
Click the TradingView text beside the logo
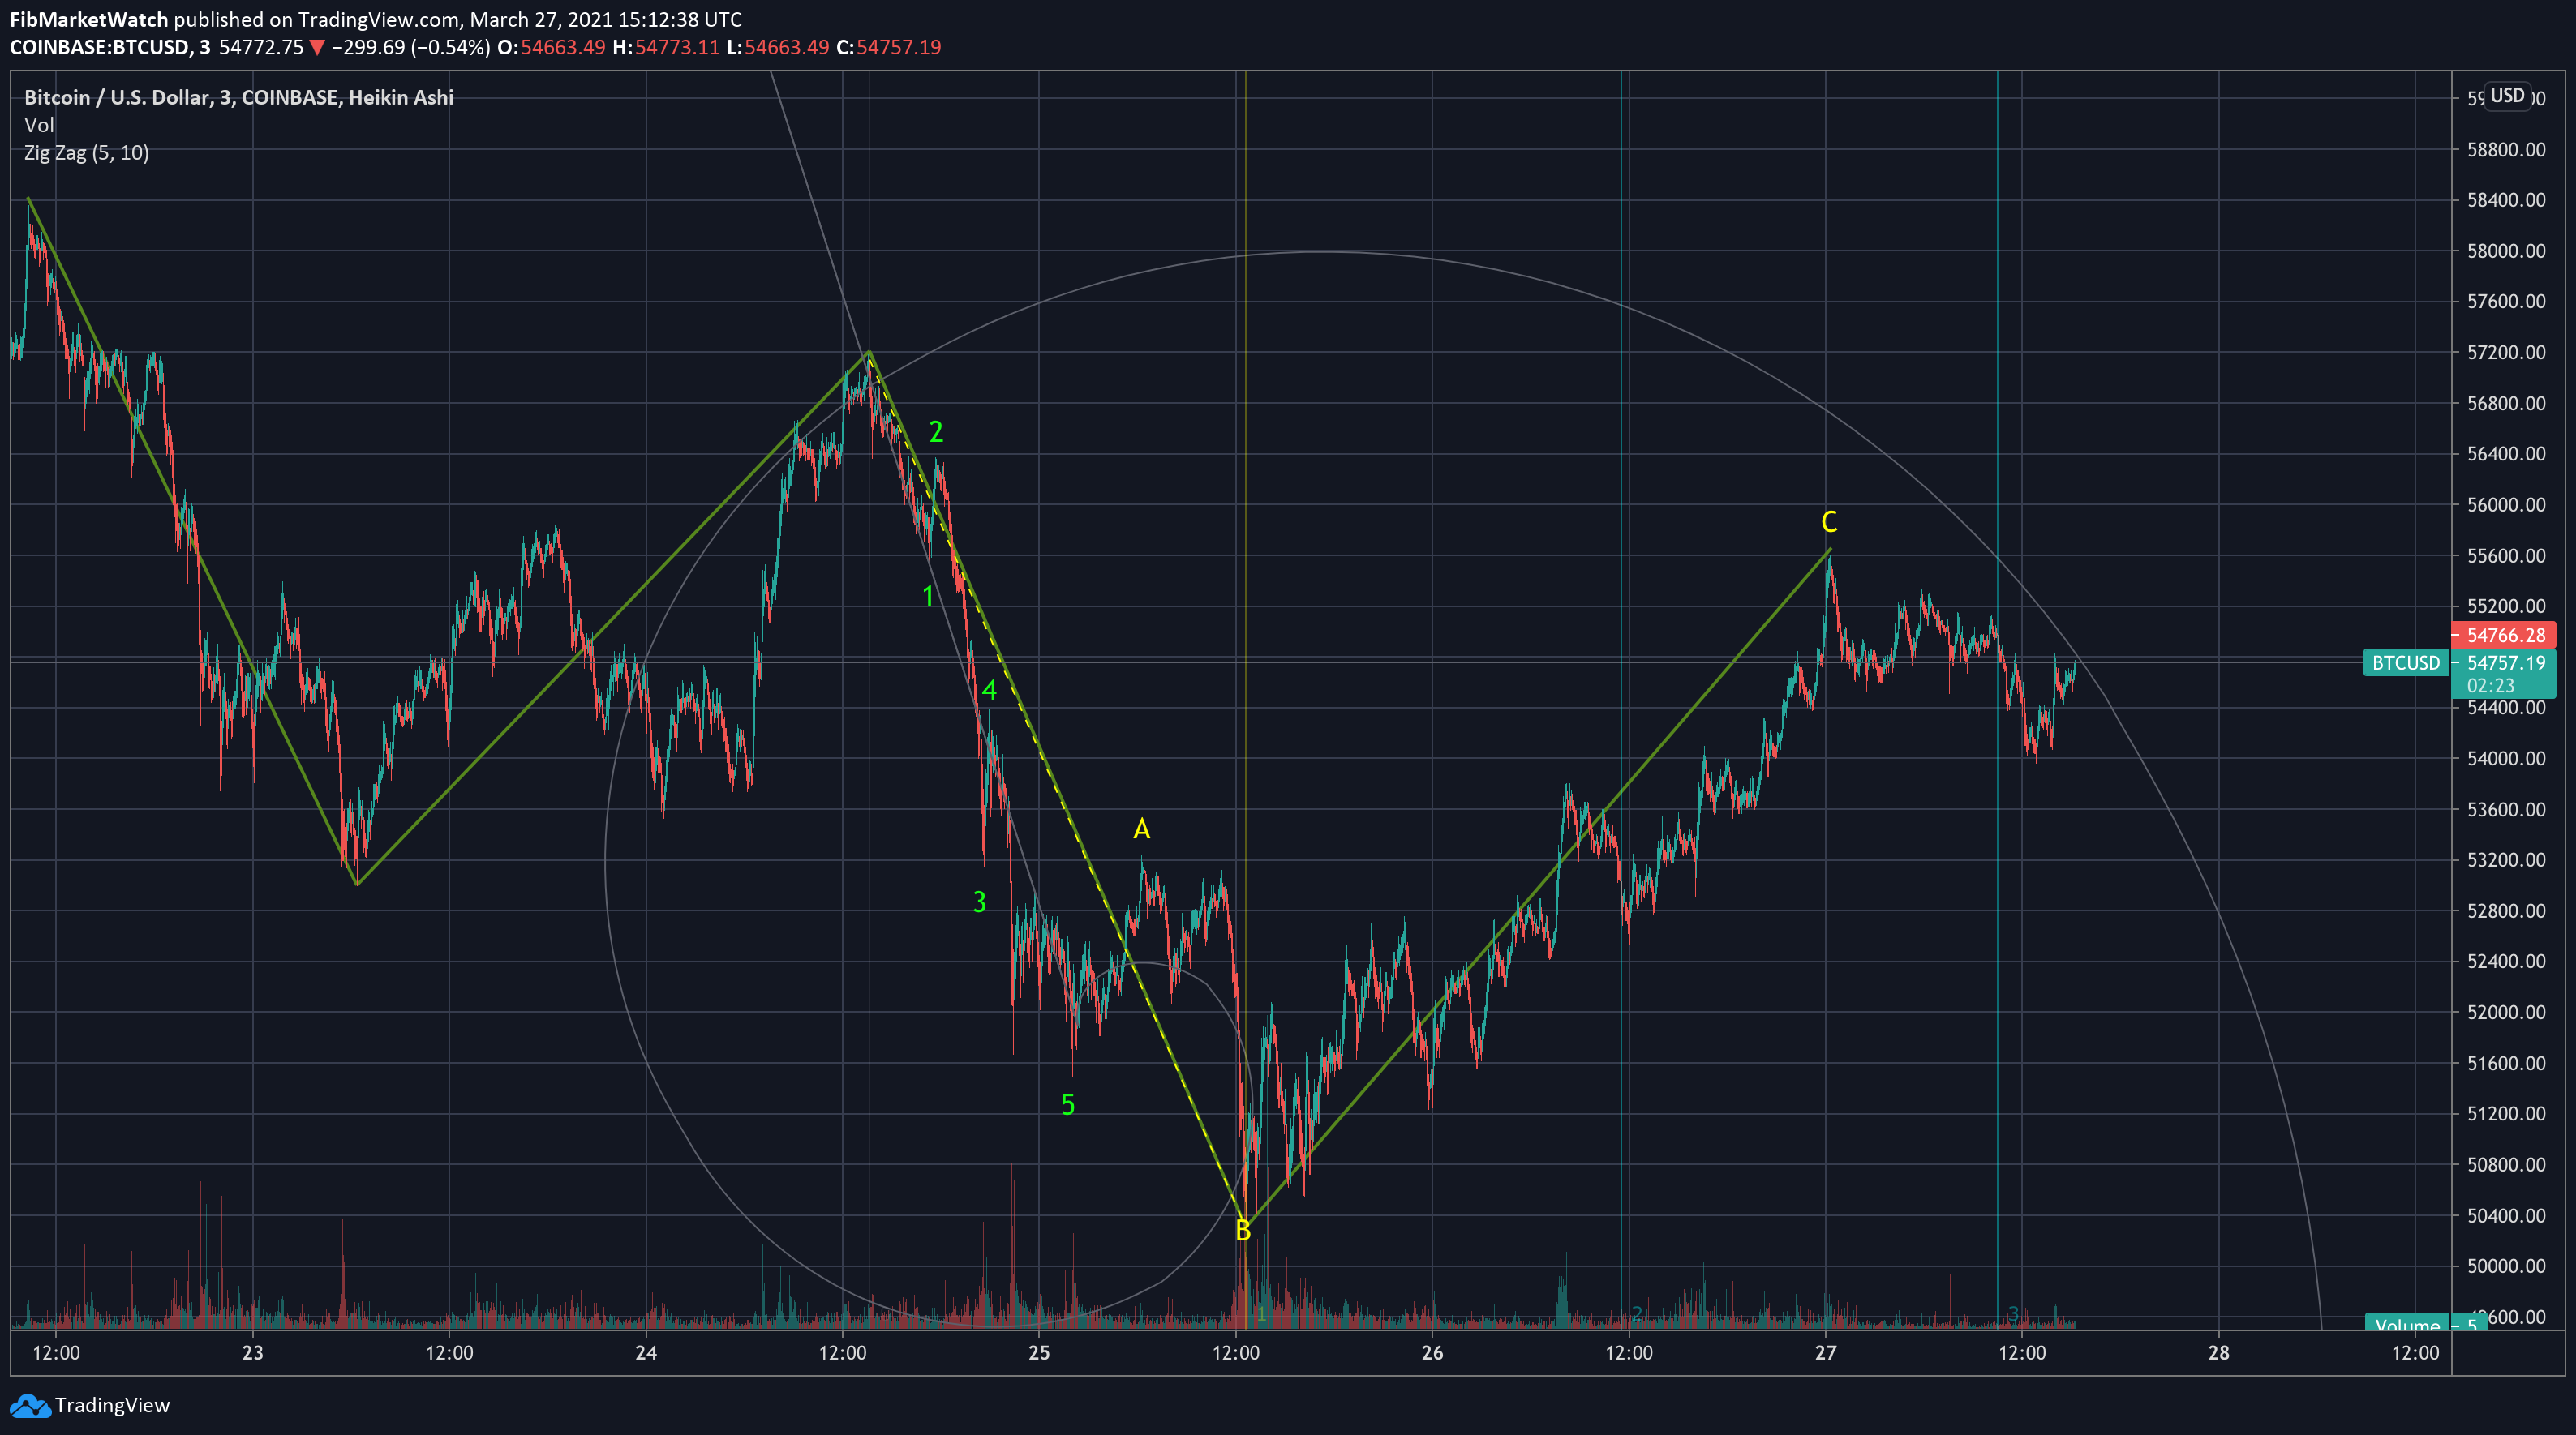coord(112,1405)
